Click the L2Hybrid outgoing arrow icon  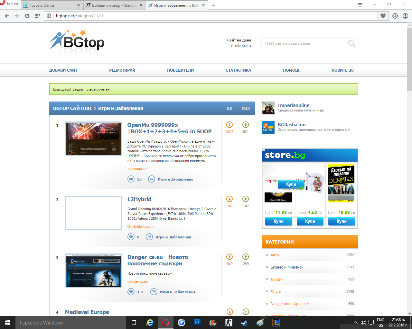tap(246, 199)
